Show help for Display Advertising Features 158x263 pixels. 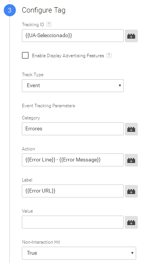point(109,55)
